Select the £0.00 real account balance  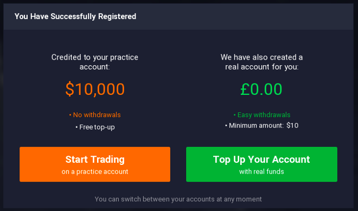pos(261,89)
